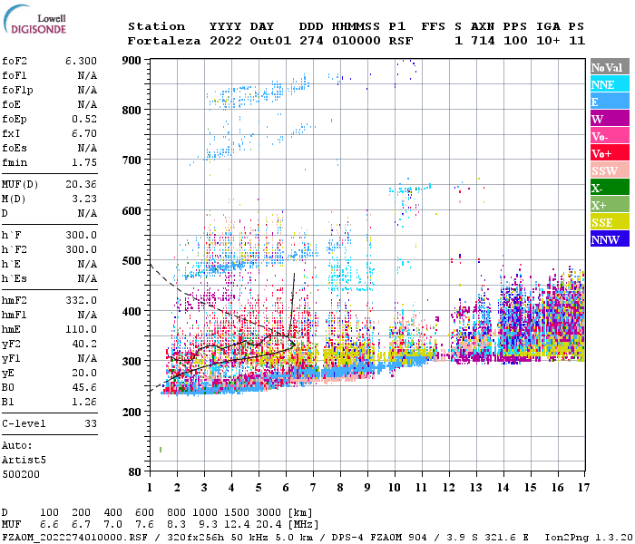
Task: Select the NNE cyan legend swatch
Action: 610,83
